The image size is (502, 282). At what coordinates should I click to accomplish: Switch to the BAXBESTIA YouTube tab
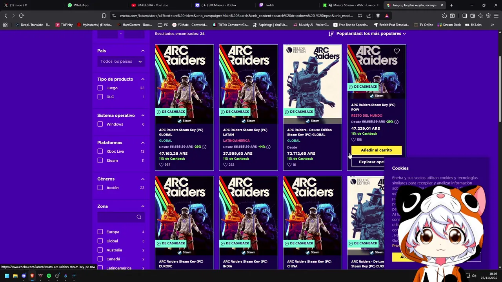coord(158,5)
